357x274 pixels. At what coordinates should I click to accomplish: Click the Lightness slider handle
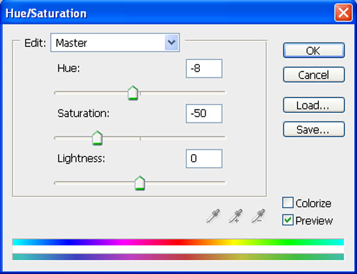tap(140, 183)
